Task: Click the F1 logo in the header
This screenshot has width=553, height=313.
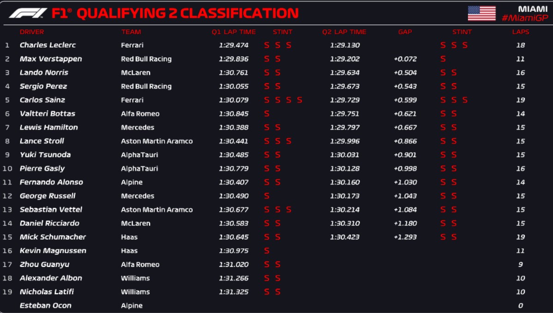Action: 28,13
